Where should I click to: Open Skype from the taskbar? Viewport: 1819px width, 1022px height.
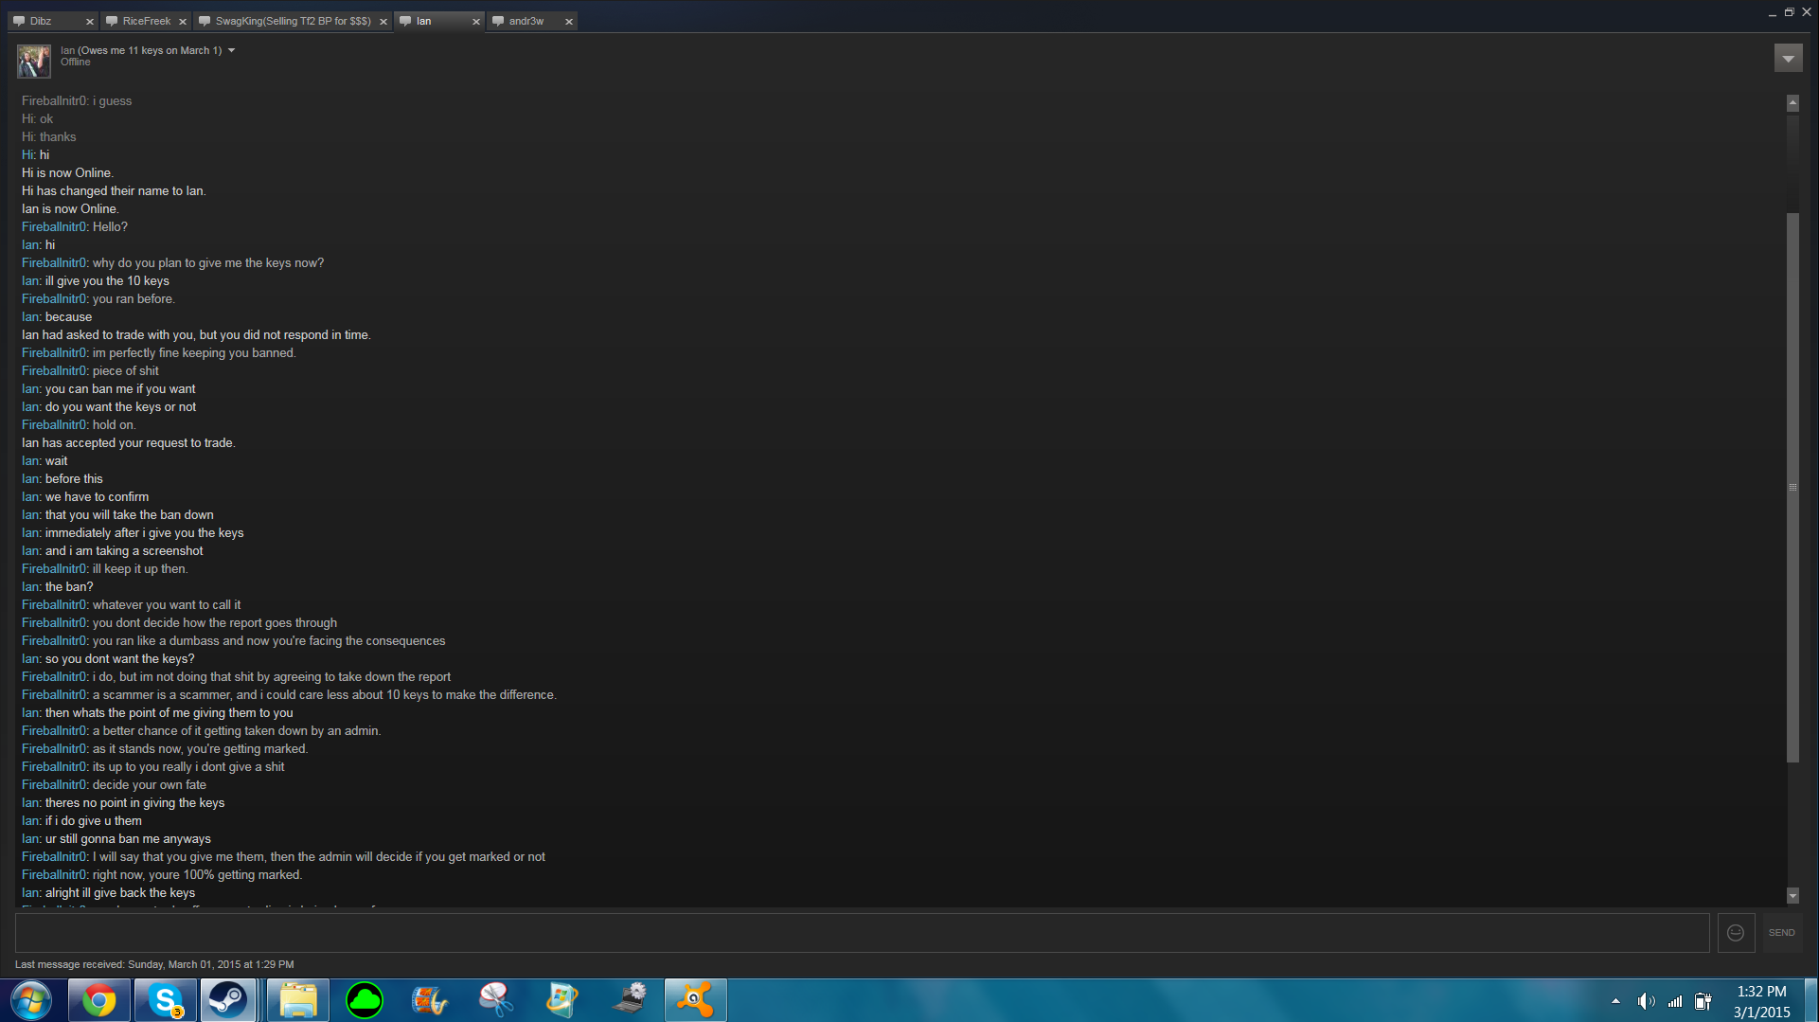pos(166,1000)
